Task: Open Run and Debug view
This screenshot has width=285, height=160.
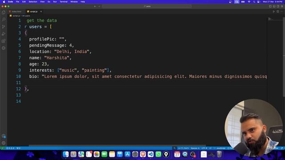Action: point(4,34)
